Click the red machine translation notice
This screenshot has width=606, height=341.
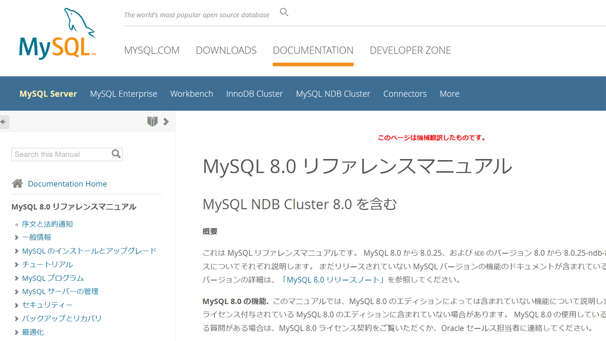[x=432, y=138]
